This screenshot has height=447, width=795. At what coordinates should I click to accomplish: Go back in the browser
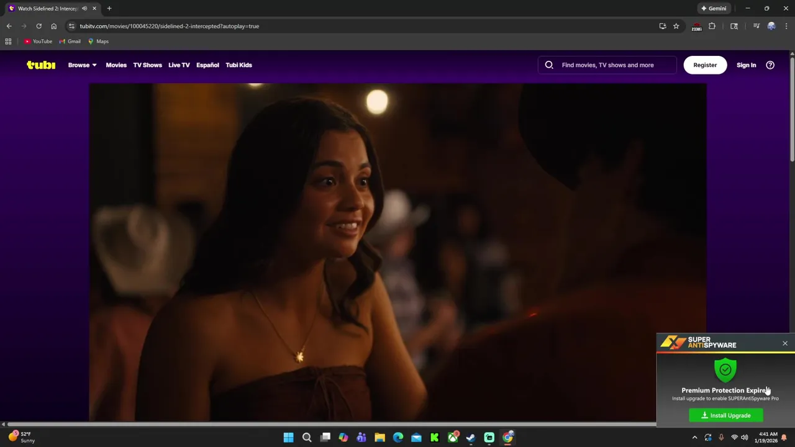pyautogui.click(x=9, y=26)
